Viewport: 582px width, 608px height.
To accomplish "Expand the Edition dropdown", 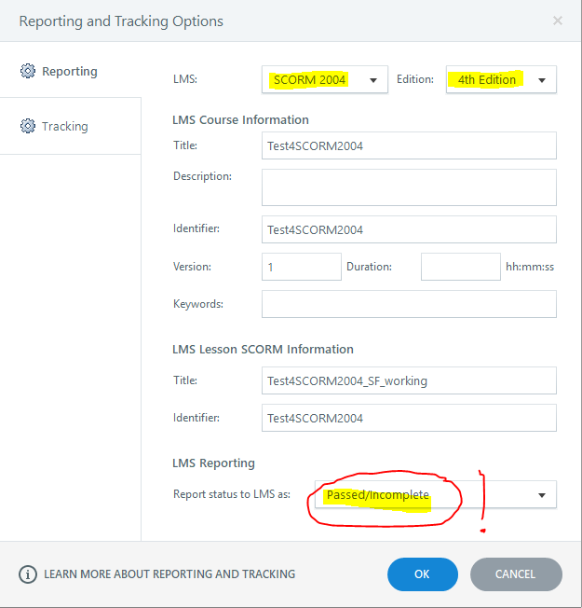I will coord(501,80).
